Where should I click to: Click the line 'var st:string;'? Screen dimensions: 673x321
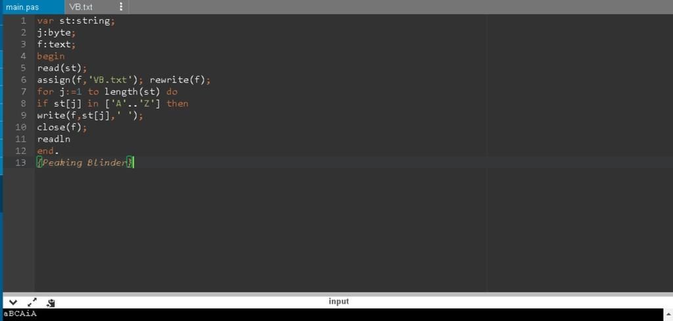pos(76,21)
